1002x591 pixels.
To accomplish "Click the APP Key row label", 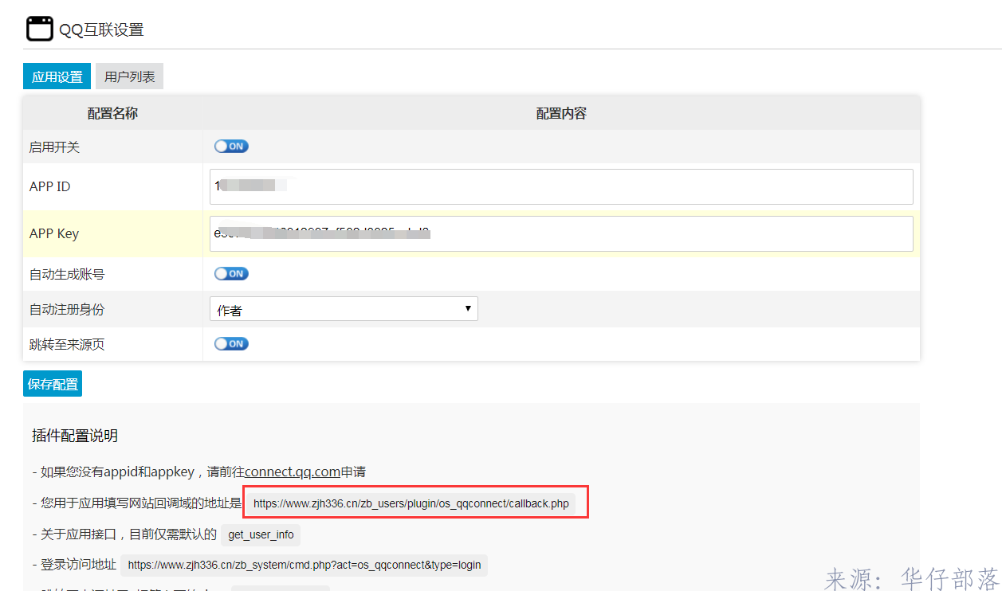I will tap(54, 233).
